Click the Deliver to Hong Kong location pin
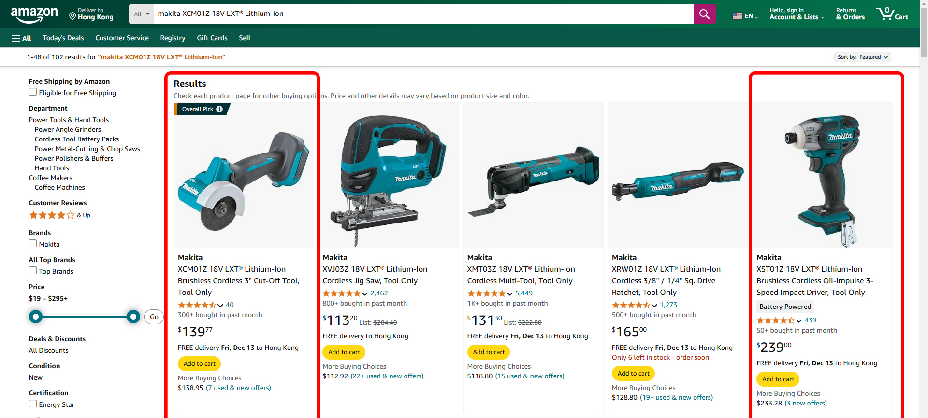This screenshot has height=418, width=928. click(x=72, y=16)
